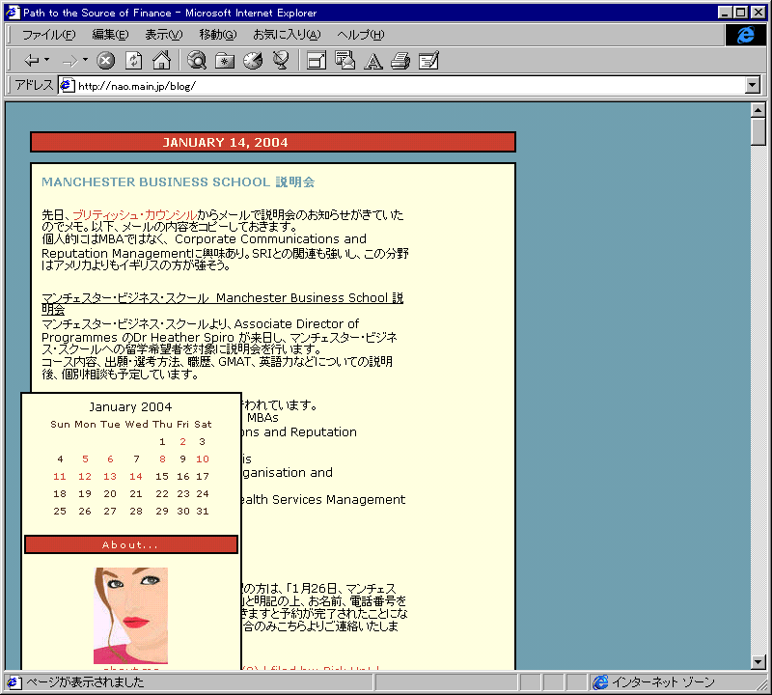Click the JANUARY 14, 2004 date banner
Viewport: 772px width, 695px height.
coord(273,142)
